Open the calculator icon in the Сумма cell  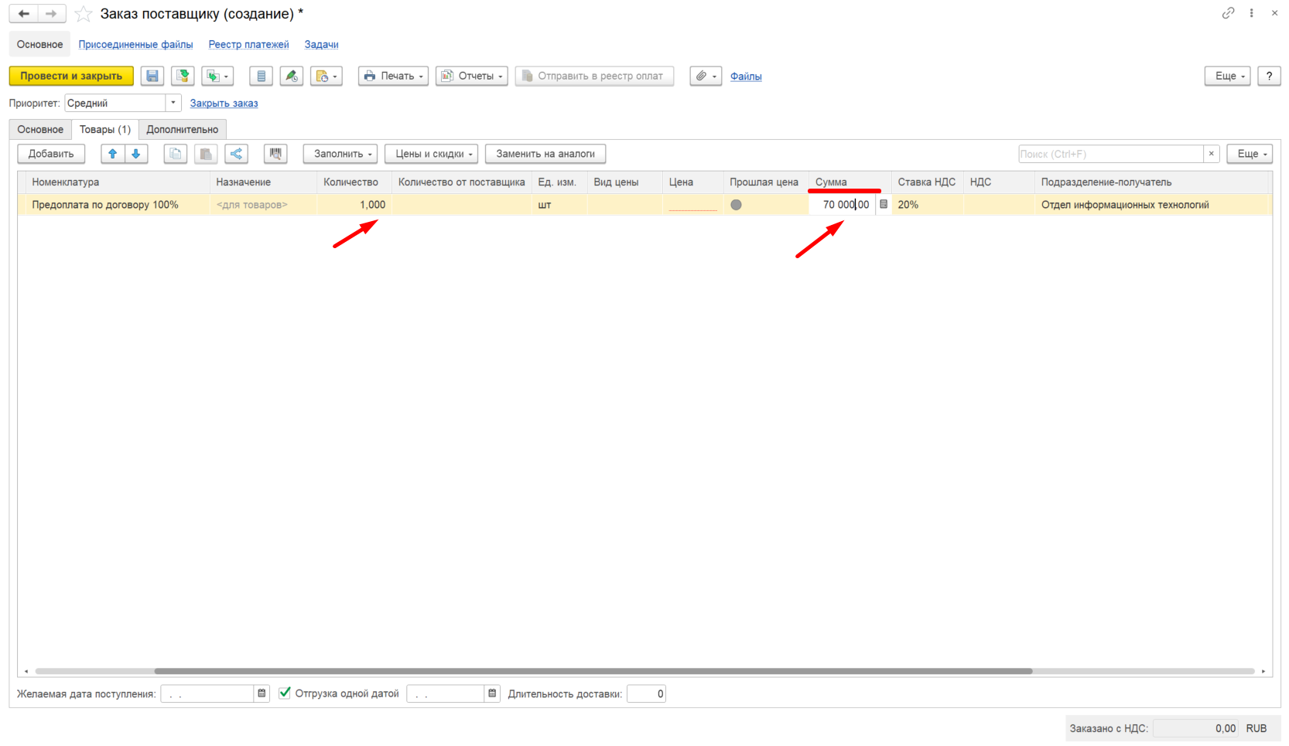point(883,204)
